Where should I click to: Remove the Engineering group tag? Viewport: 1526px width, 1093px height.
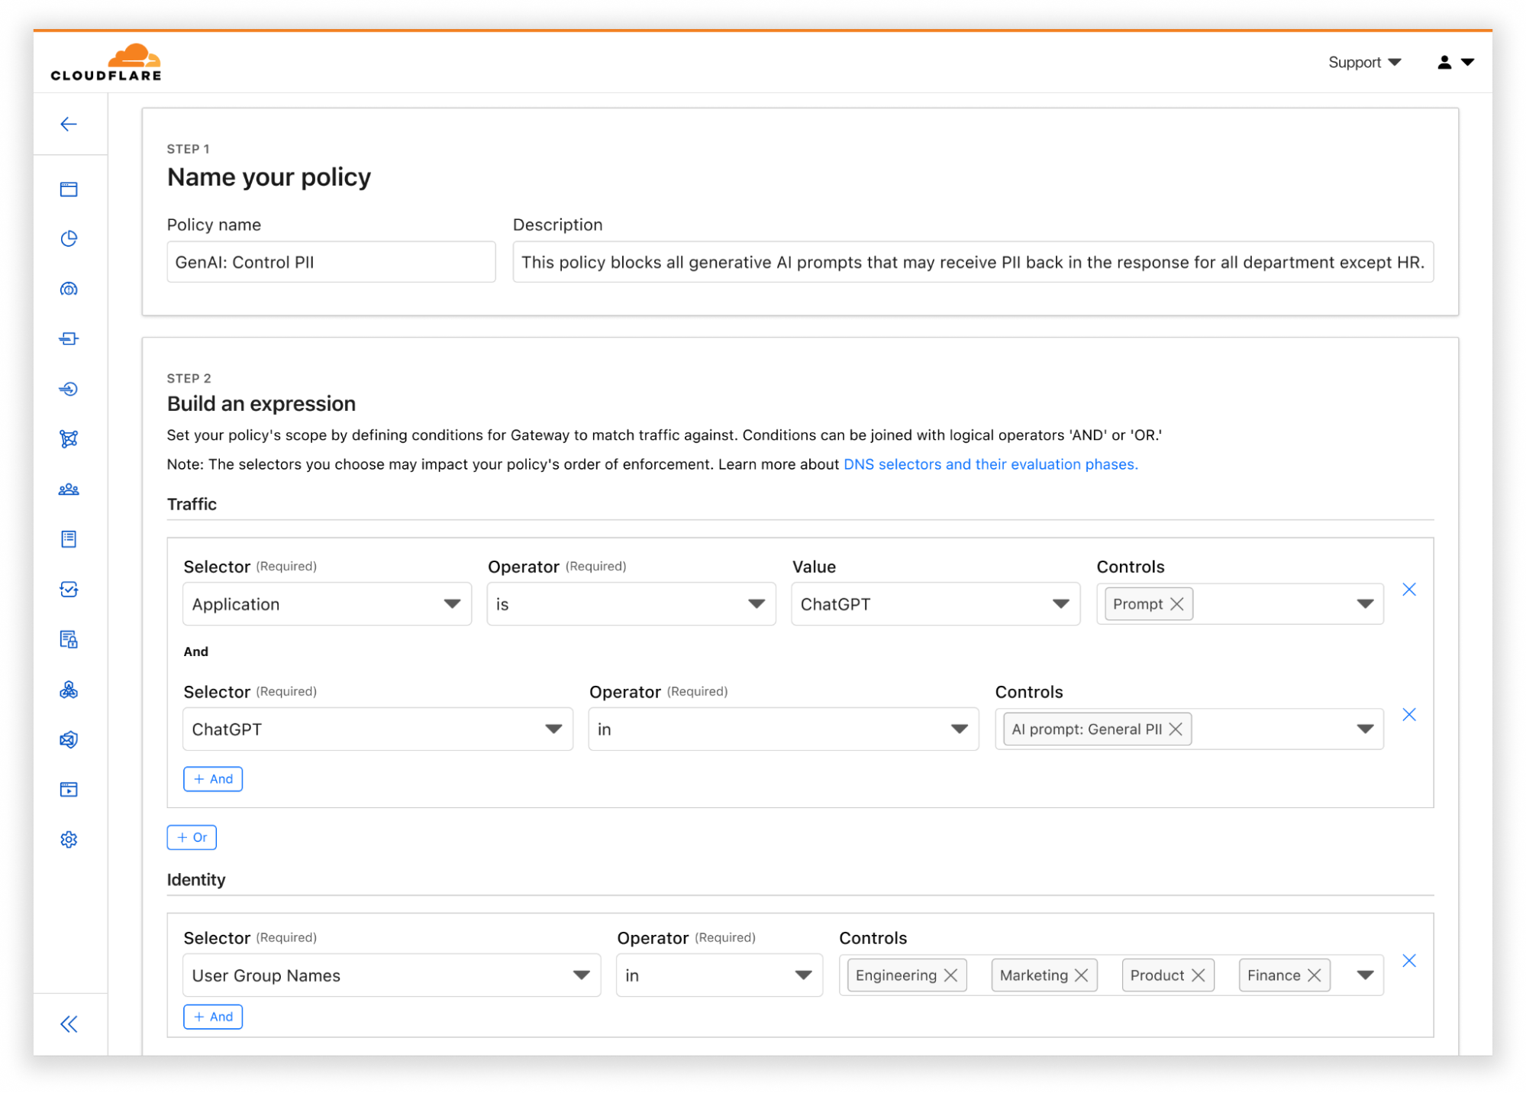tap(950, 975)
